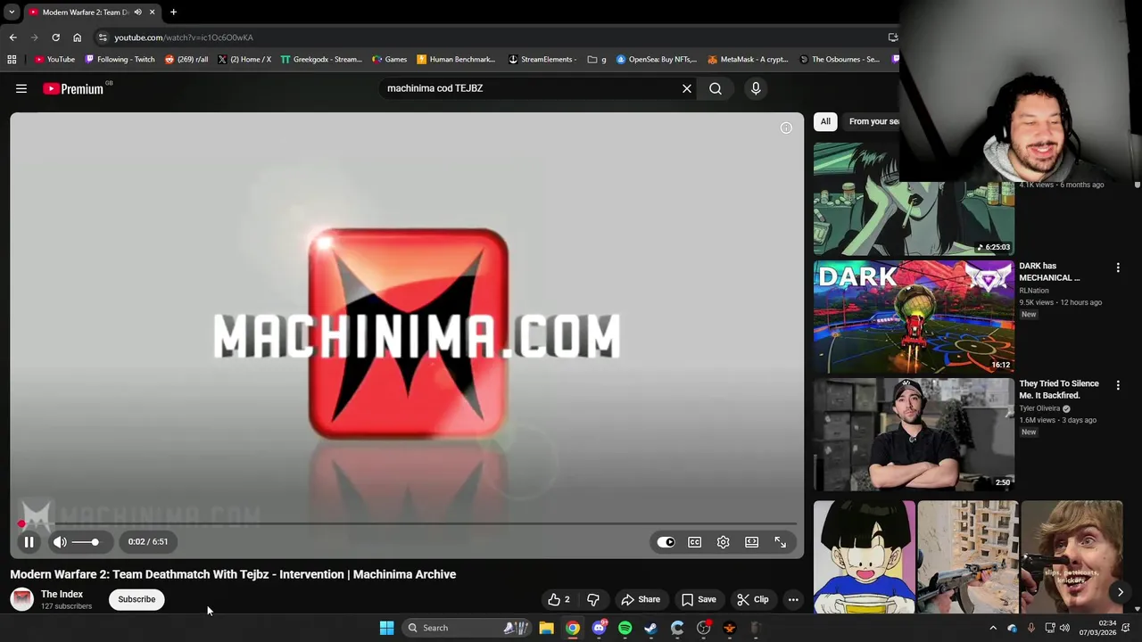Image resolution: width=1142 pixels, height=642 pixels.
Task: Save video to playlist
Action: coord(698,599)
